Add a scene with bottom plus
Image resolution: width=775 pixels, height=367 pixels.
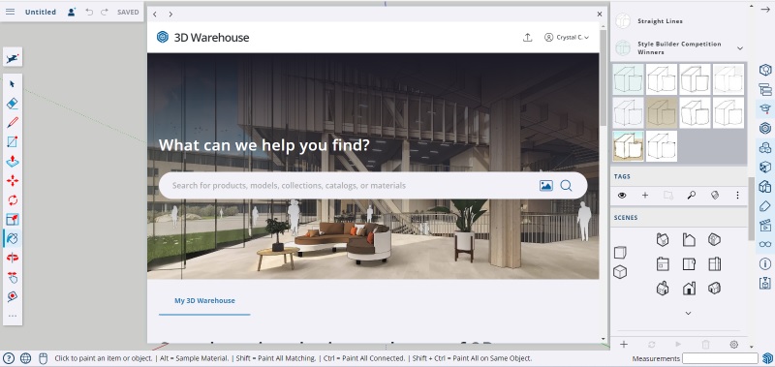click(x=624, y=345)
